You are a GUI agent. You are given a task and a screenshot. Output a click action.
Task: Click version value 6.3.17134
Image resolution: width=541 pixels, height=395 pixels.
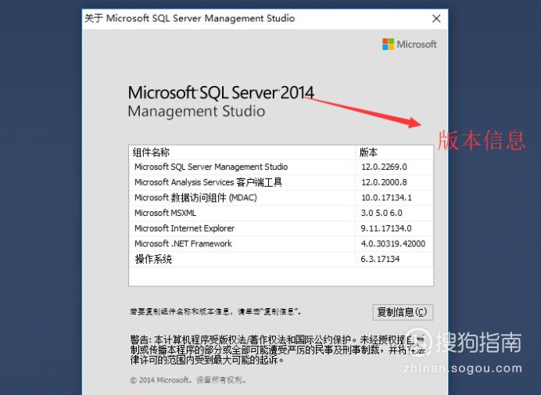pos(380,259)
